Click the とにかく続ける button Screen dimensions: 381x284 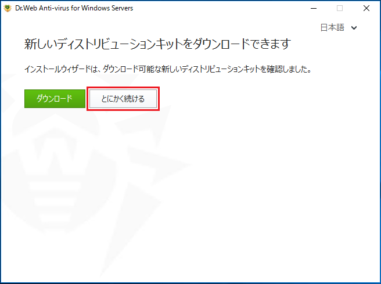pos(123,99)
